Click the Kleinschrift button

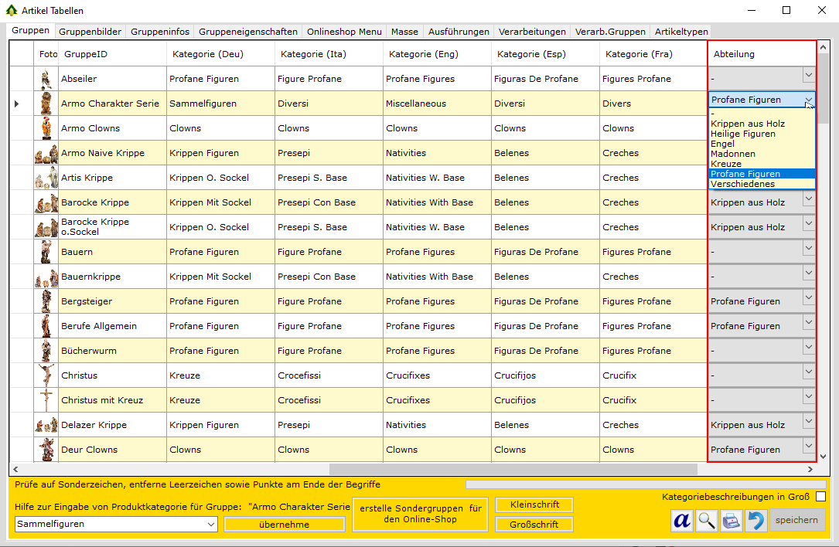pyautogui.click(x=534, y=505)
